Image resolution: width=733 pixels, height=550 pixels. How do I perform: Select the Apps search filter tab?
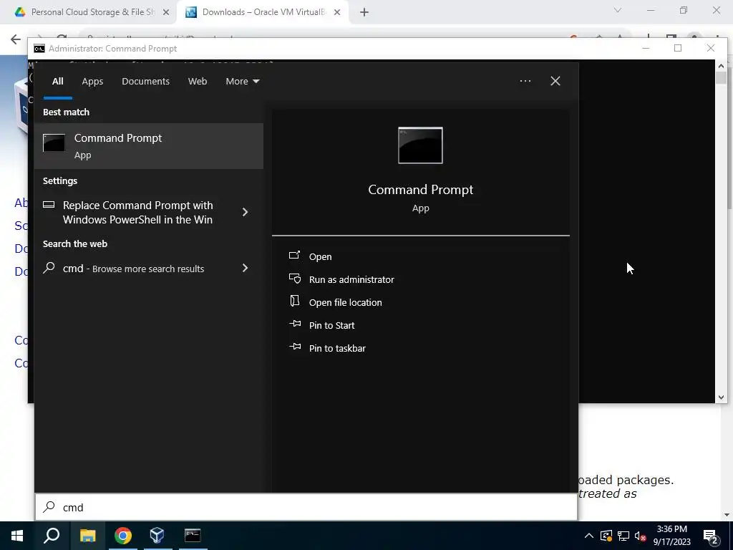tap(92, 82)
